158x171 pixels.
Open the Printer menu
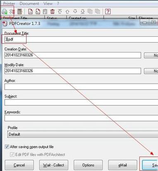[9, 4]
